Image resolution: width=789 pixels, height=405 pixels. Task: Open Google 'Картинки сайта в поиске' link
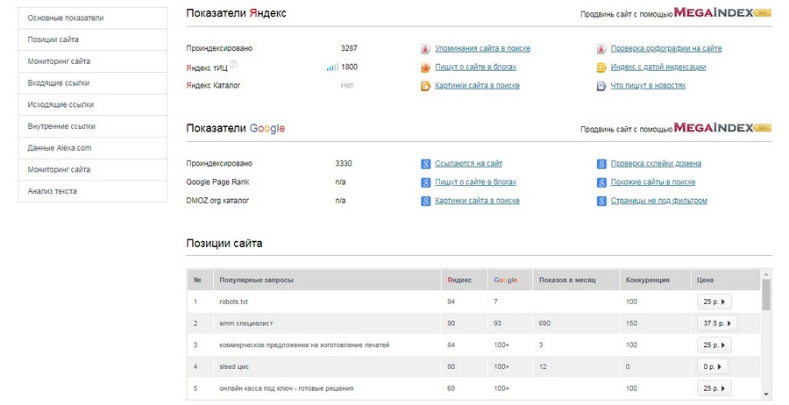pyautogui.click(x=477, y=201)
